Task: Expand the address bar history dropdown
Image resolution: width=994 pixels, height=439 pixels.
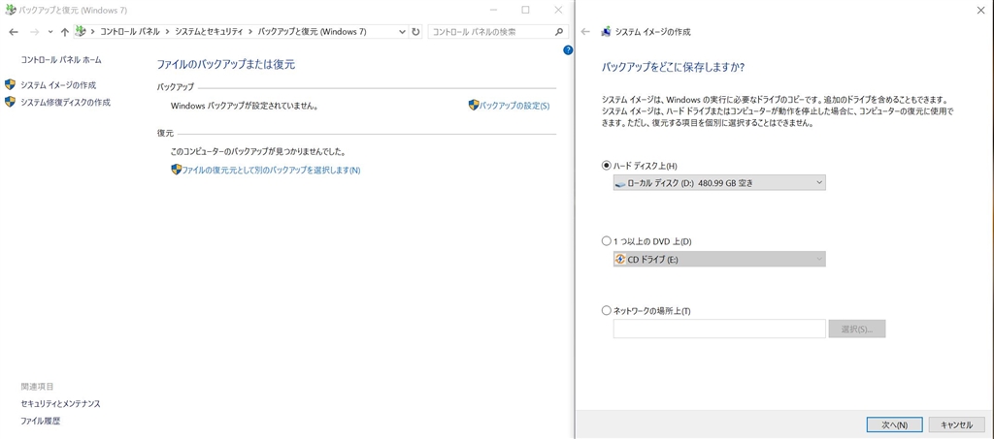Action: coord(403,32)
